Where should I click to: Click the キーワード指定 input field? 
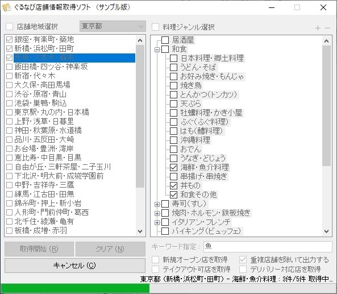268,246
